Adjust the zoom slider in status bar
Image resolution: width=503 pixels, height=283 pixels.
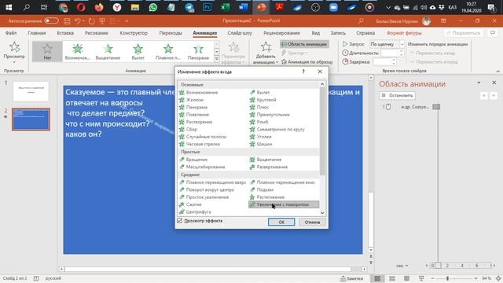point(447,278)
